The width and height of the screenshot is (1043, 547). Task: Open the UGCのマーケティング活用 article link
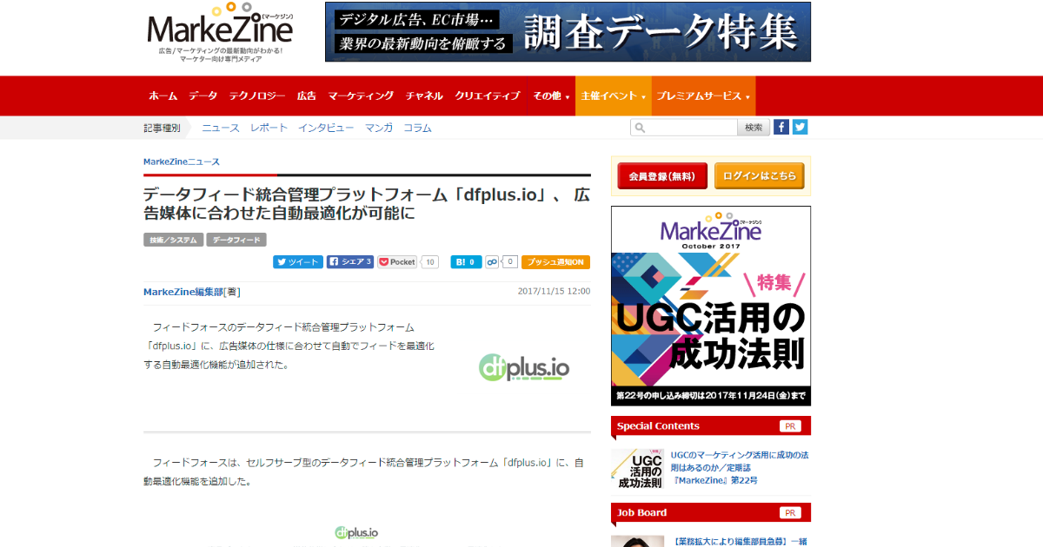740,467
